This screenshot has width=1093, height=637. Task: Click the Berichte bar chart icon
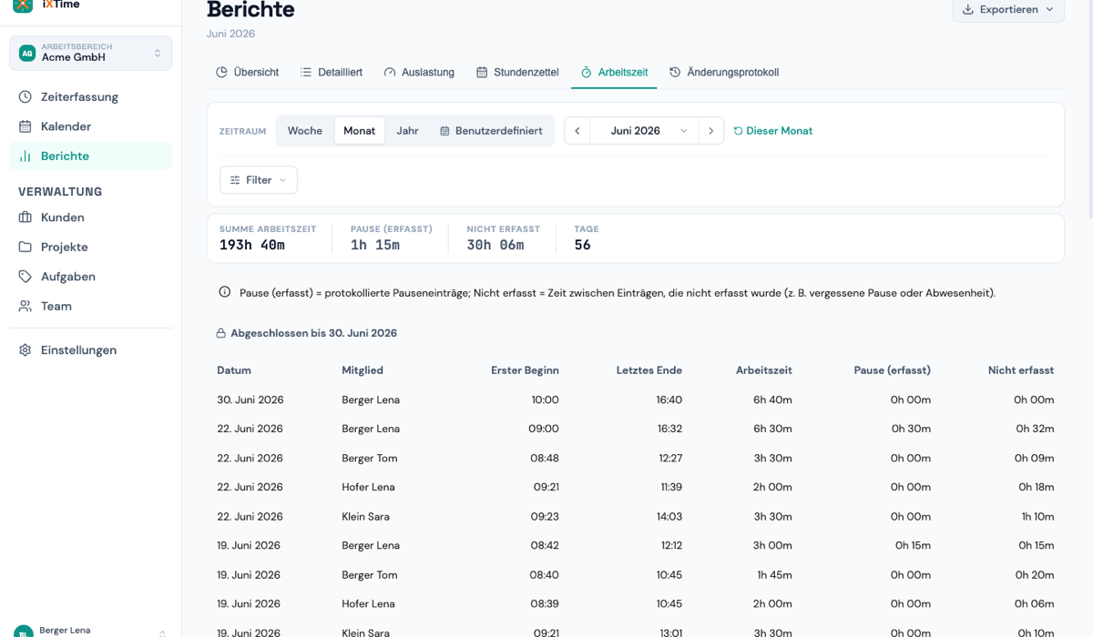[26, 156]
